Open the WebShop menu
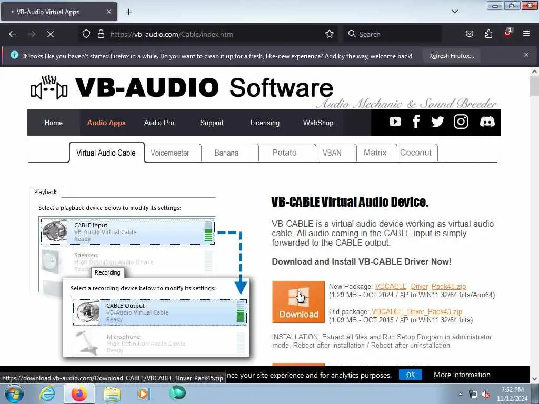Image resolution: width=539 pixels, height=404 pixels. tap(318, 123)
